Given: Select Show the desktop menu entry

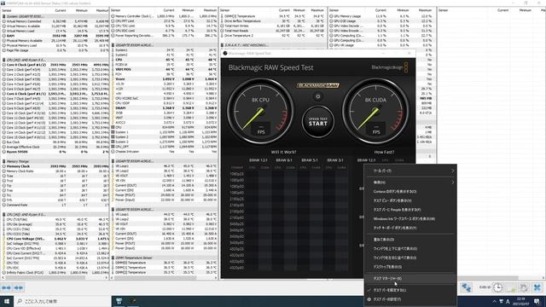Looking at the screenshot, I should point(410,267).
